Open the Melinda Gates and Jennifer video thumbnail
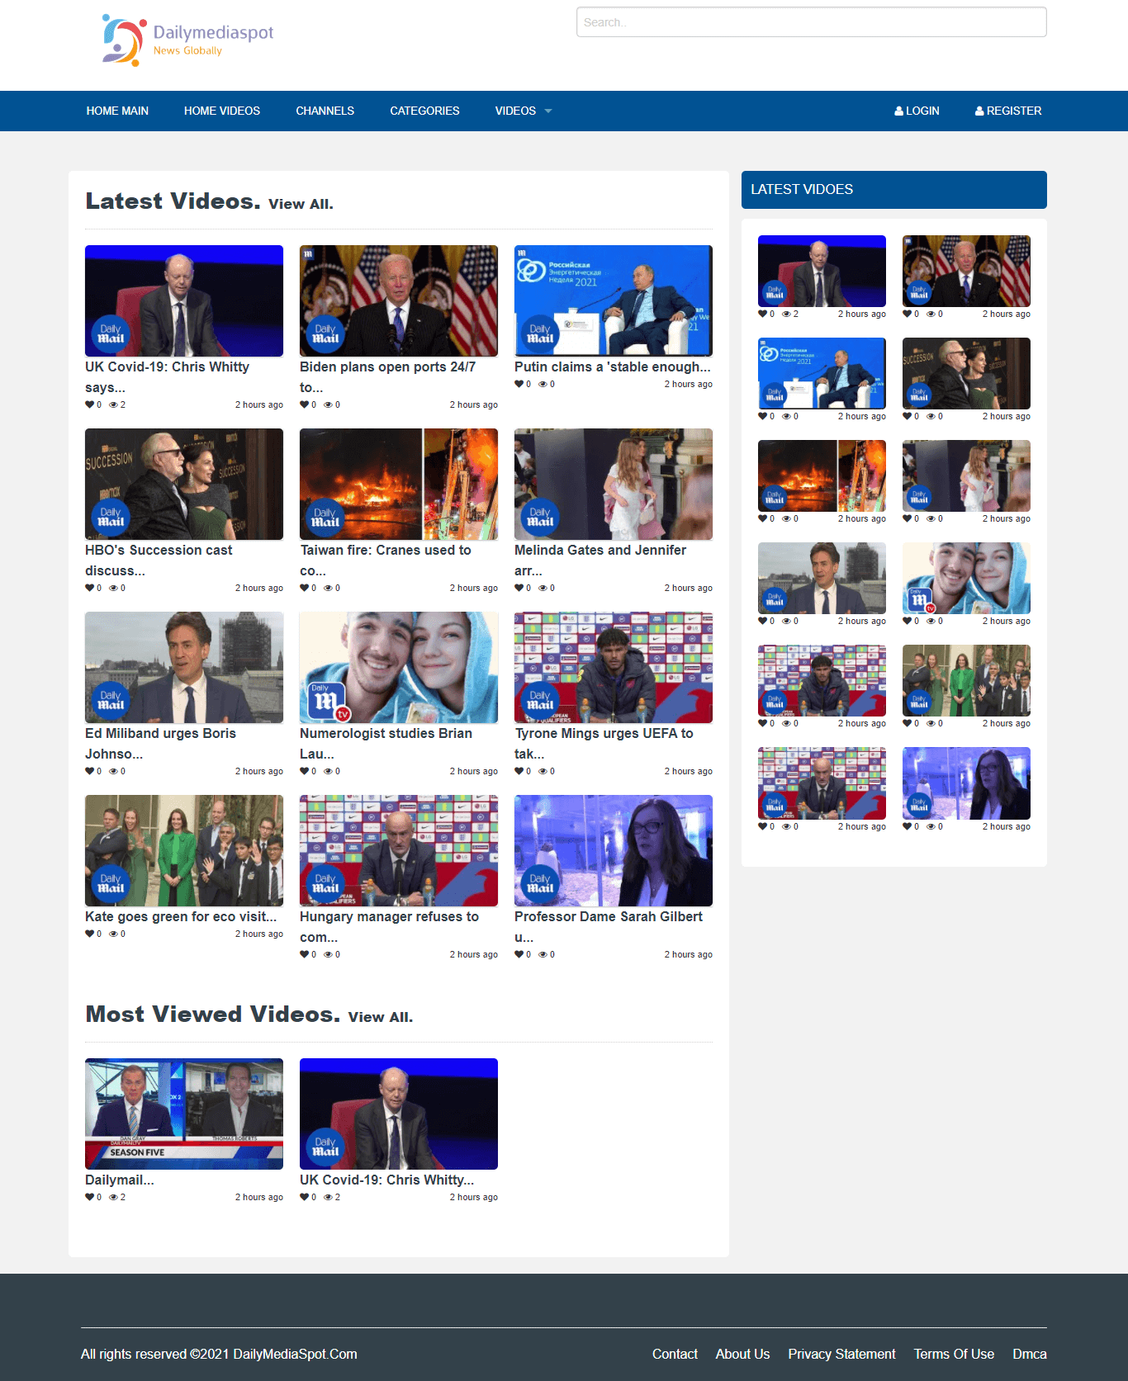The height and width of the screenshot is (1381, 1128). (x=613, y=484)
